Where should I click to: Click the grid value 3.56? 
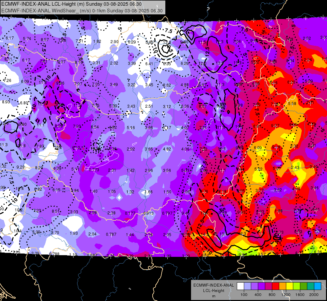pyautogui.click(x=167, y=171)
